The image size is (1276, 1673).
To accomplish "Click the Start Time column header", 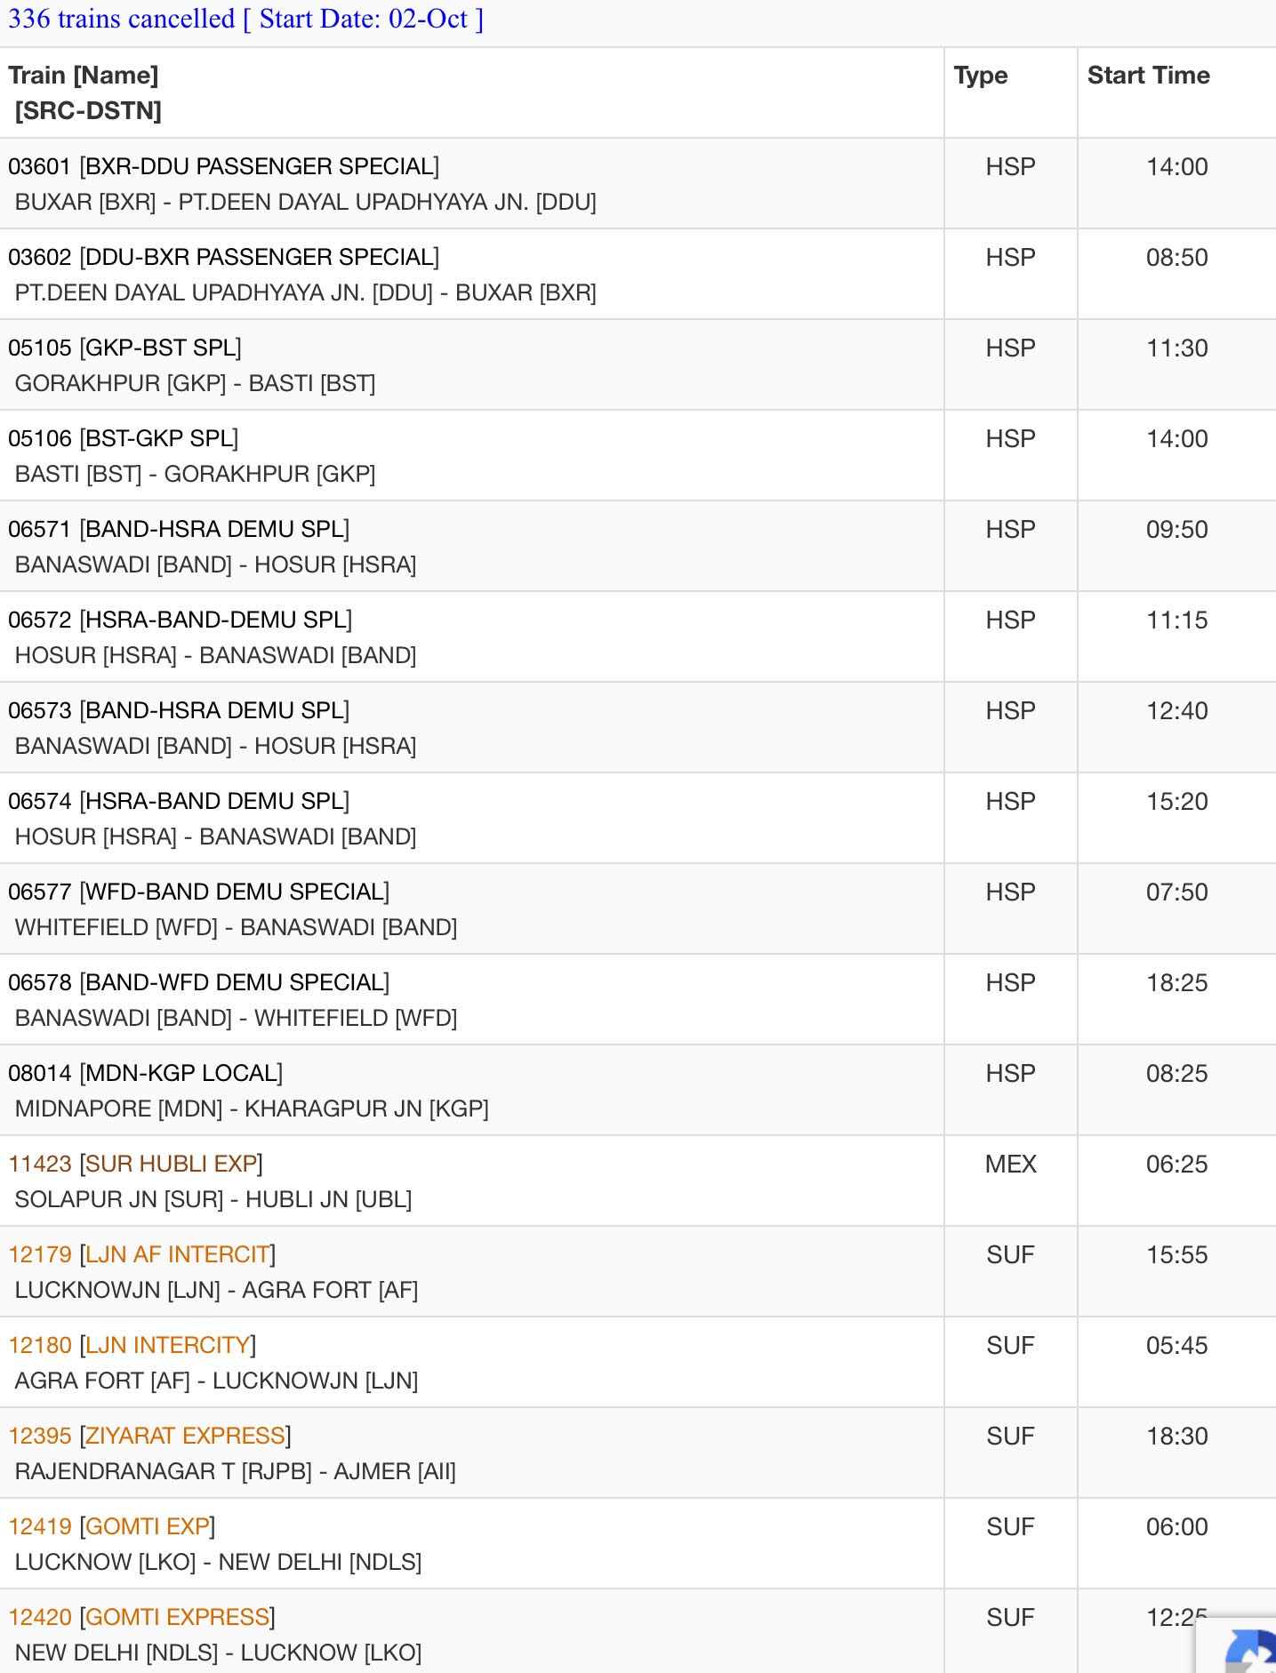I will tap(1148, 76).
